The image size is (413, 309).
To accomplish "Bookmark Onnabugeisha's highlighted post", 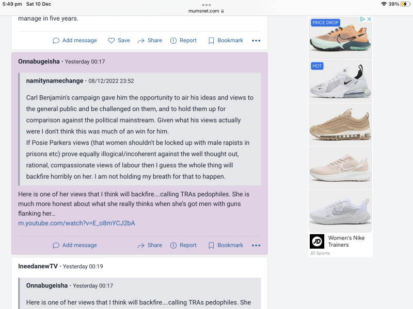I will coord(226,246).
